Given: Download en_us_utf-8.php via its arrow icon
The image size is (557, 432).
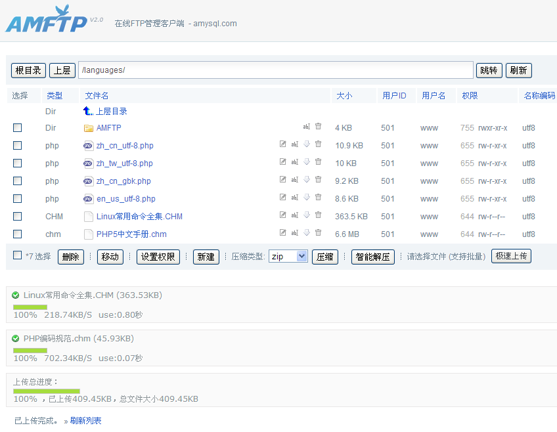Looking at the screenshot, I should 306,198.
